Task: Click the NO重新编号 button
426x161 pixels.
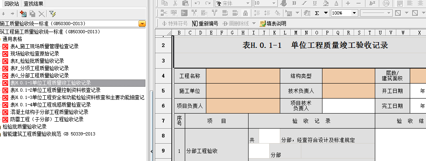Action: click(205, 24)
